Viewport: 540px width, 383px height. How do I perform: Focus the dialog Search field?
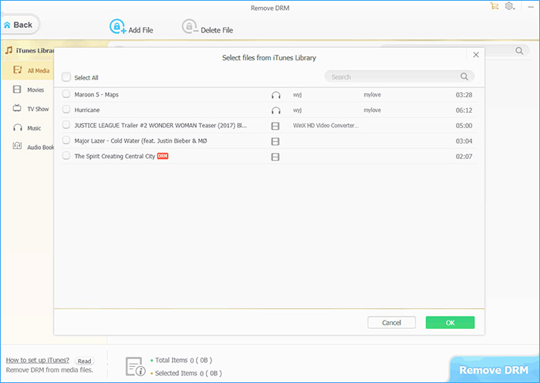point(400,76)
